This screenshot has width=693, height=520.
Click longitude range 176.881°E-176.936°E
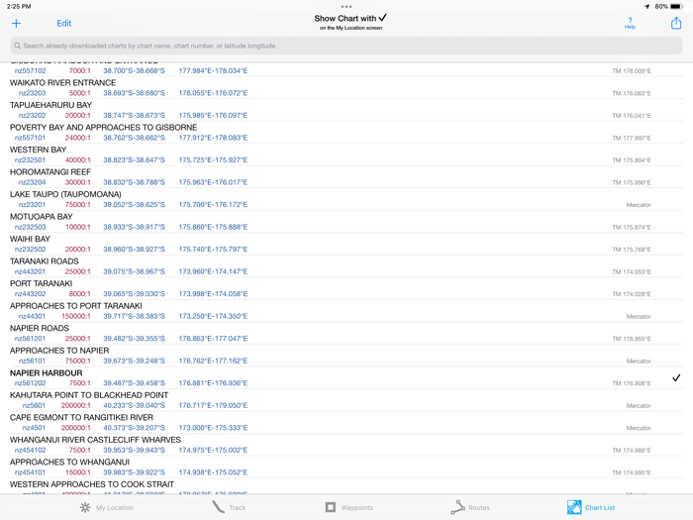click(213, 383)
